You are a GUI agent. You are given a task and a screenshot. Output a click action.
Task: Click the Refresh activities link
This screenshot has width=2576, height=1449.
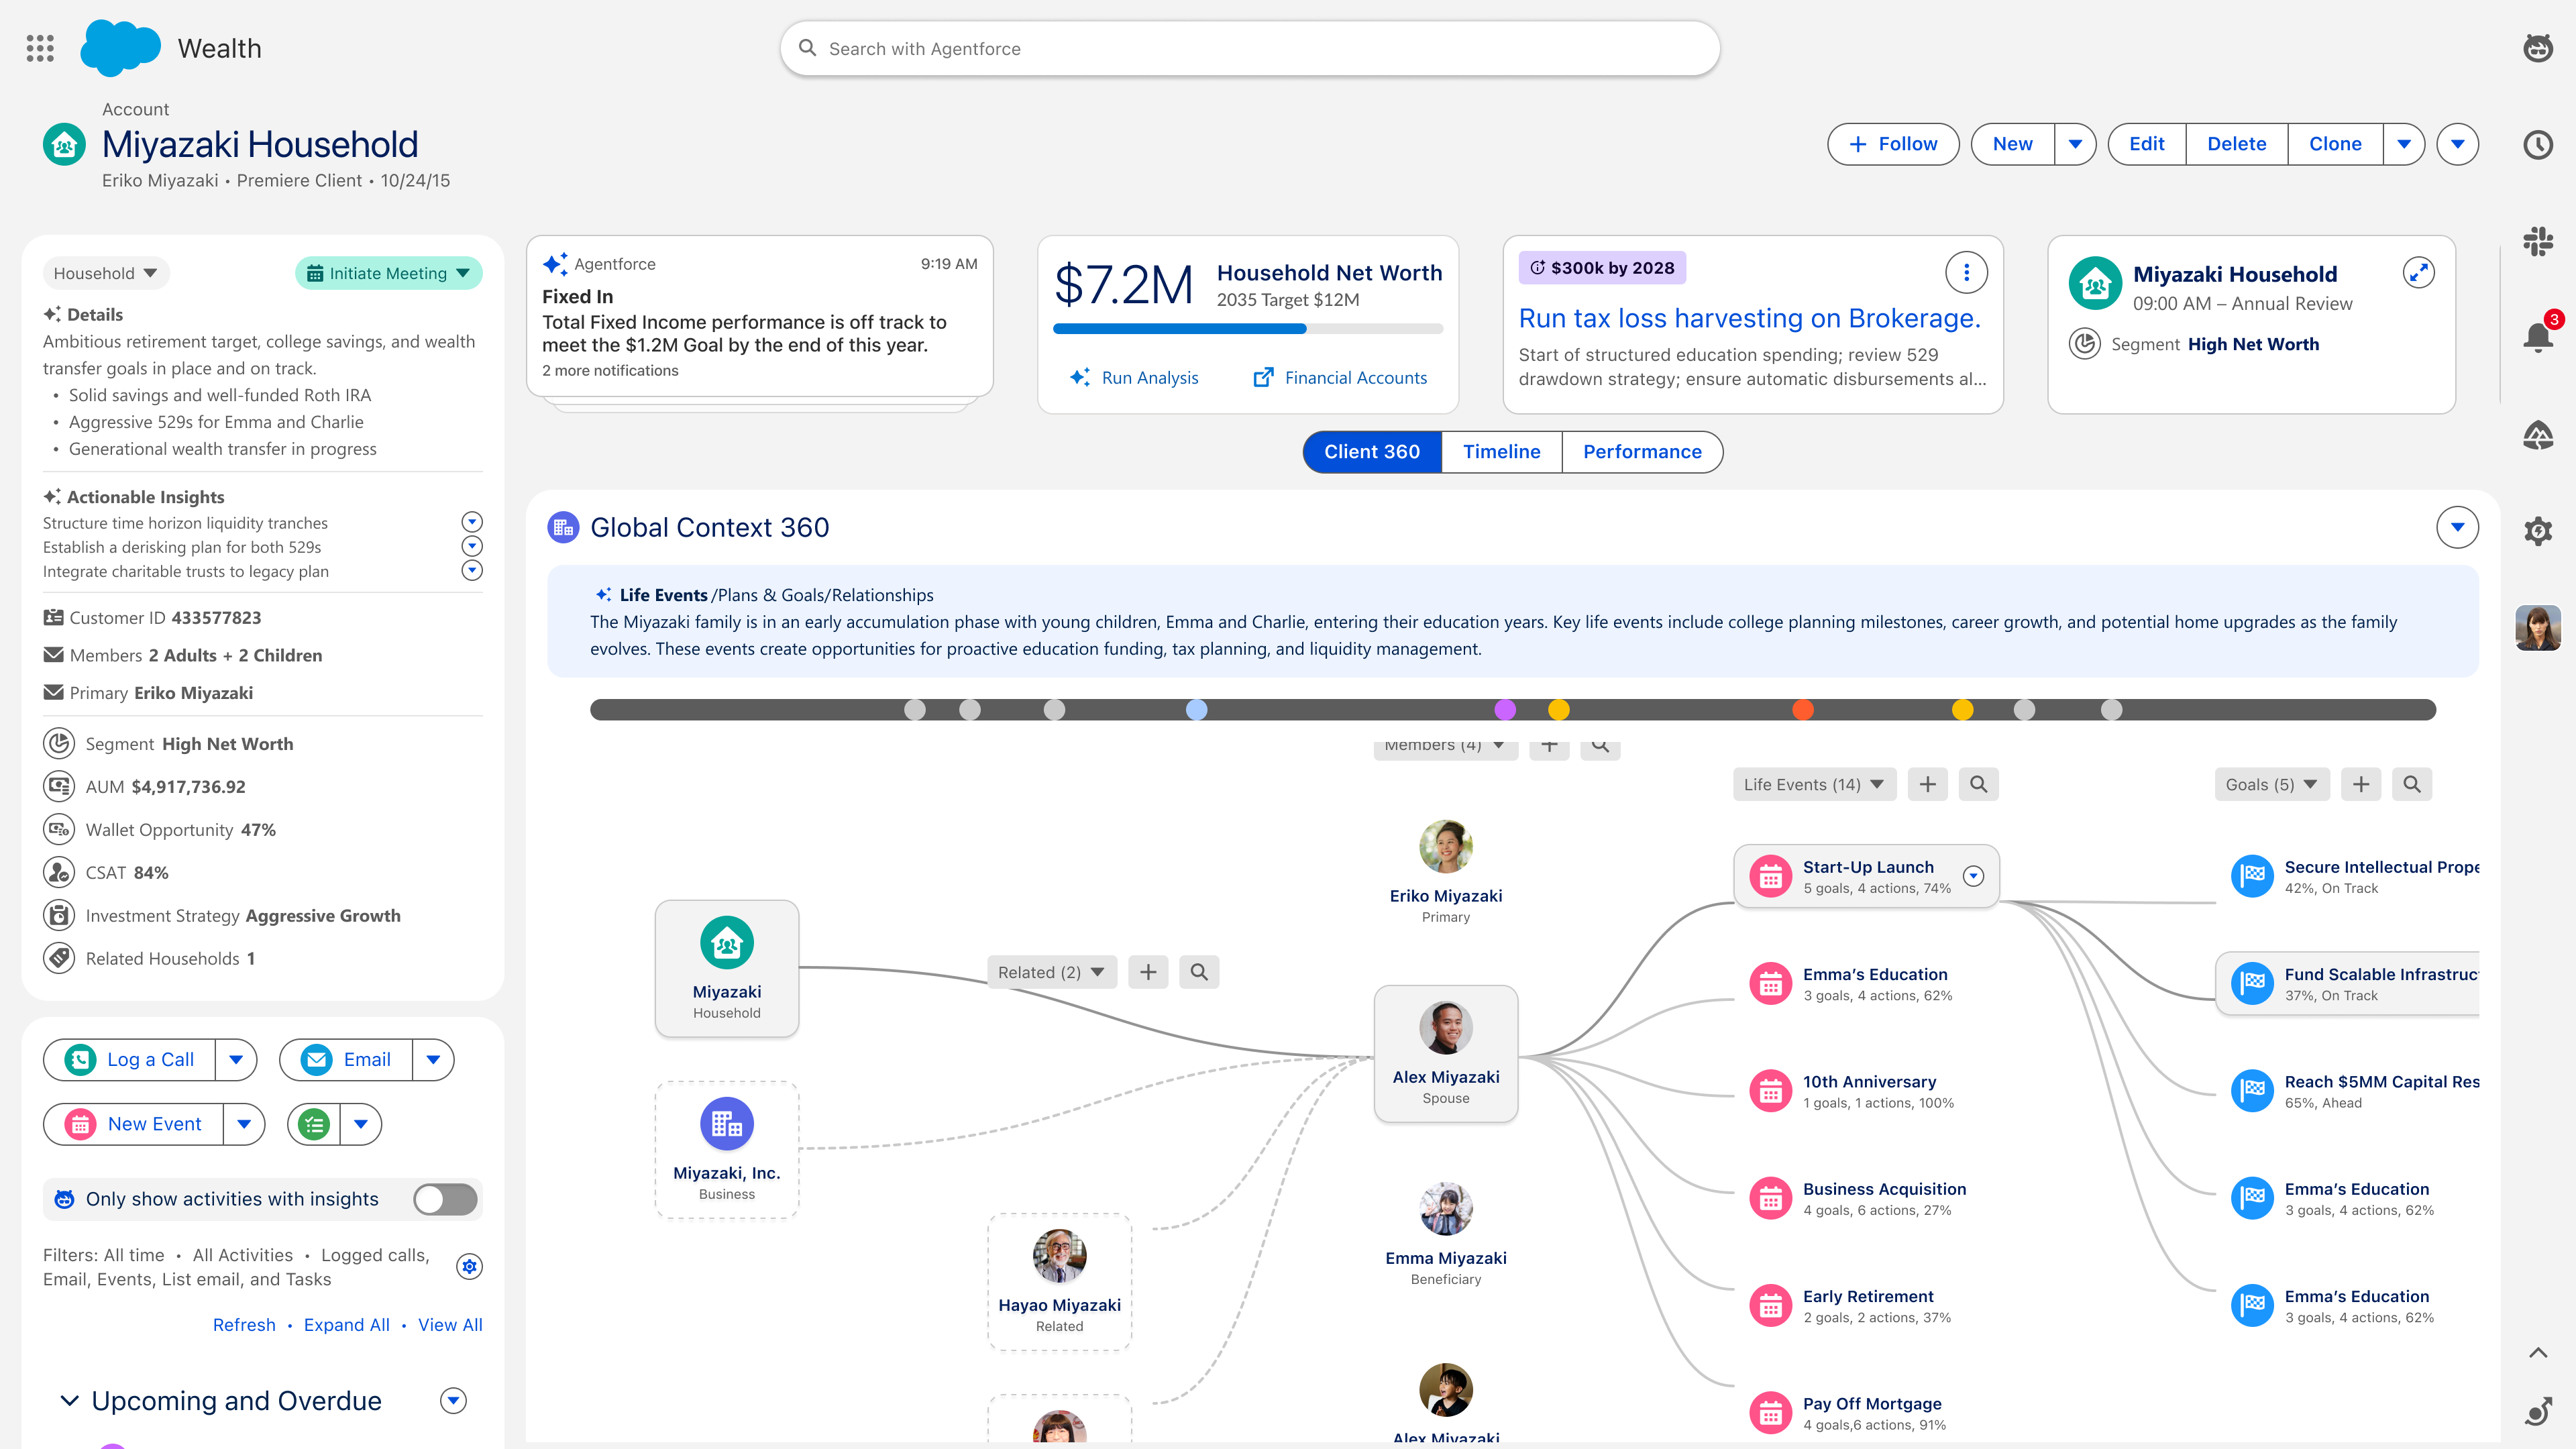[x=244, y=1324]
